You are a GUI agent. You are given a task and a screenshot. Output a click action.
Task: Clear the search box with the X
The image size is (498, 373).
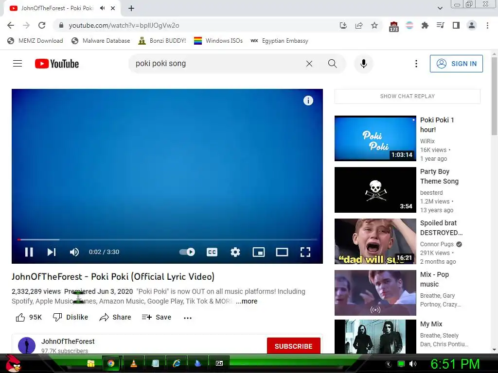[x=309, y=64]
